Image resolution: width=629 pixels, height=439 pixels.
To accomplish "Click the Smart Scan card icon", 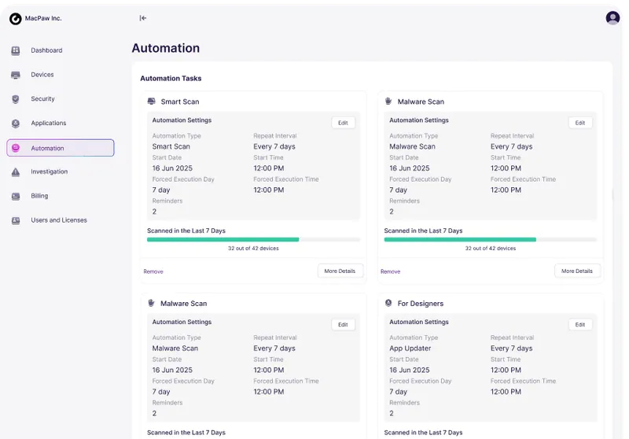I will point(151,101).
